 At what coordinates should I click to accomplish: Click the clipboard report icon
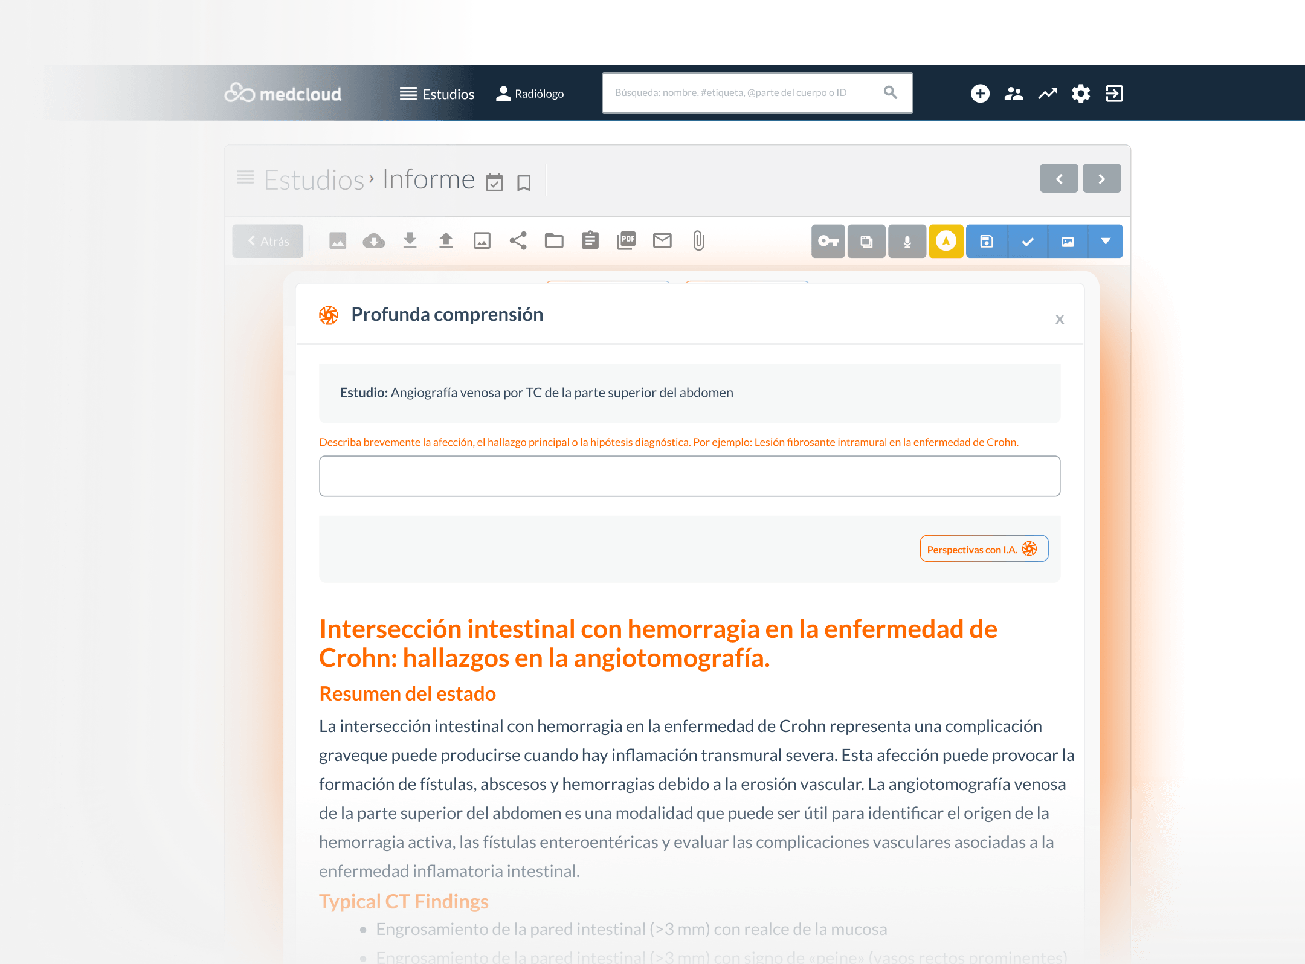point(590,241)
